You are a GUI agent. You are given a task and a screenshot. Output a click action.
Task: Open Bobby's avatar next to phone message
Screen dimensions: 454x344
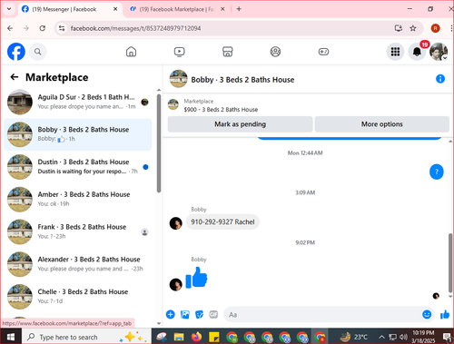click(175, 223)
